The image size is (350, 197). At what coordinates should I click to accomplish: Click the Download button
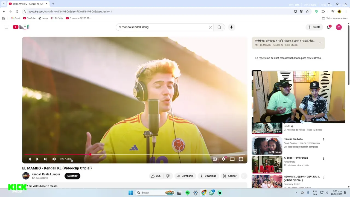click(208, 176)
